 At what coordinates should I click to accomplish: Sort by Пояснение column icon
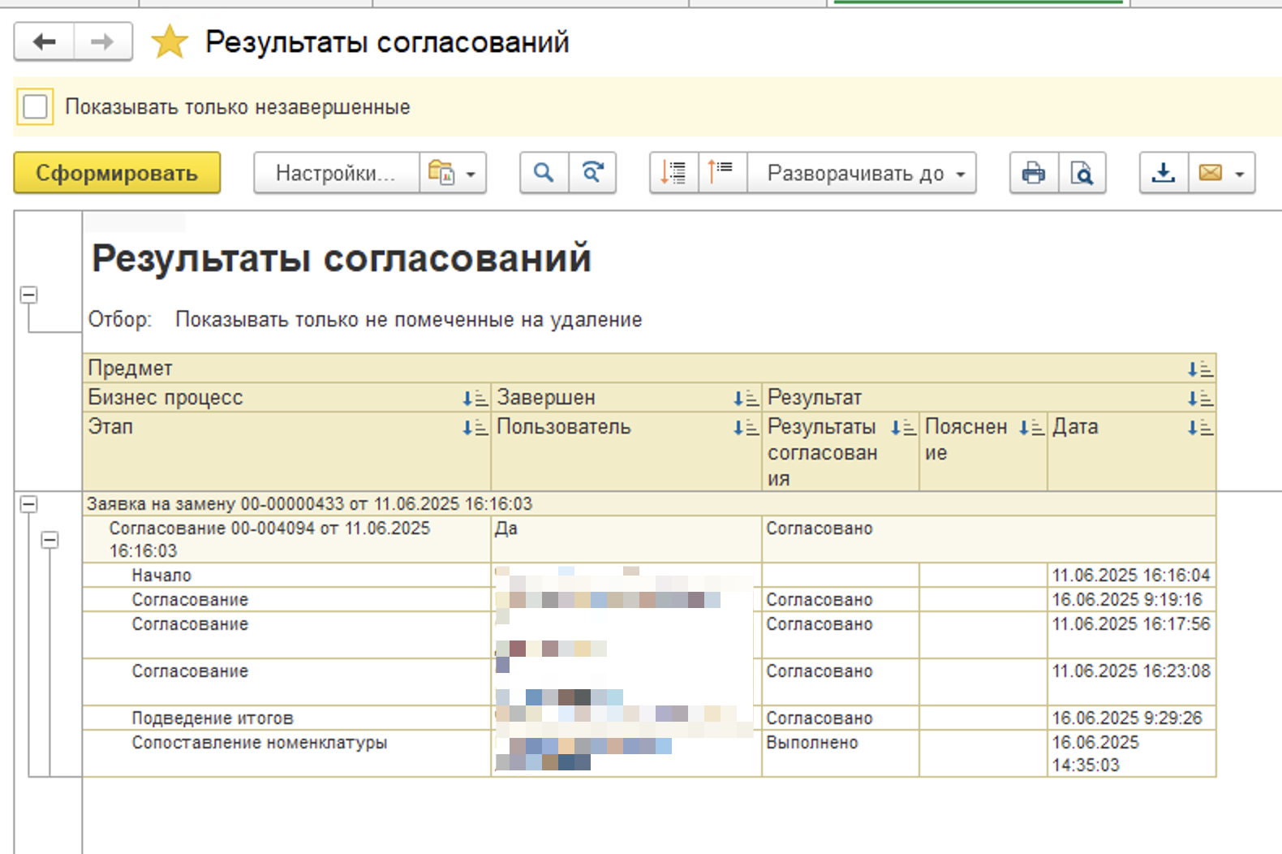(x=1031, y=428)
